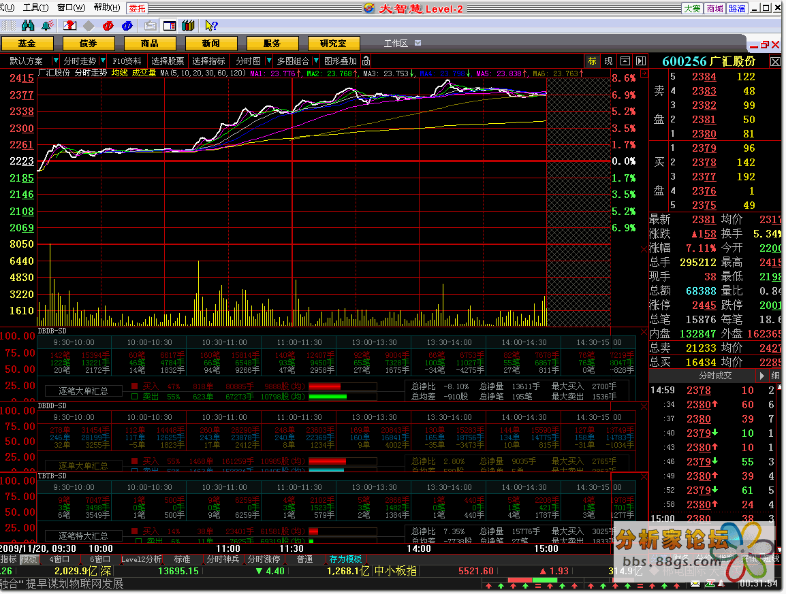The height and width of the screenshot is (594, 786).
Task: Toggle the 卖出 green checkbox in DBDB-SD
Action: [x=134, y=396]
